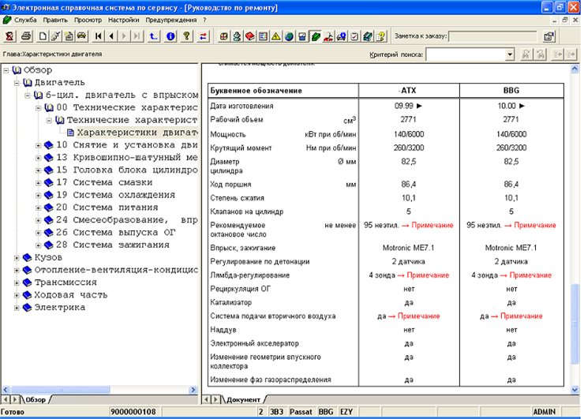Open the Просмотр menu
The height and width of the screenshot is (419, 584).
[88, 20]
